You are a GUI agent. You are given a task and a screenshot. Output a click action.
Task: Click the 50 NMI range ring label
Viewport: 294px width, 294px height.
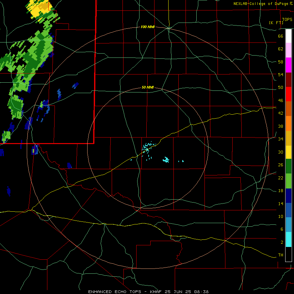[148, 87]
